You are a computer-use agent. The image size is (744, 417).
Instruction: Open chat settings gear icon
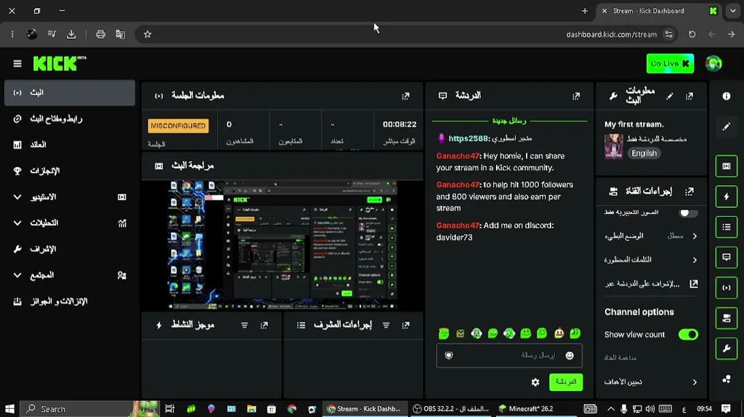click(x=535, y=382)
